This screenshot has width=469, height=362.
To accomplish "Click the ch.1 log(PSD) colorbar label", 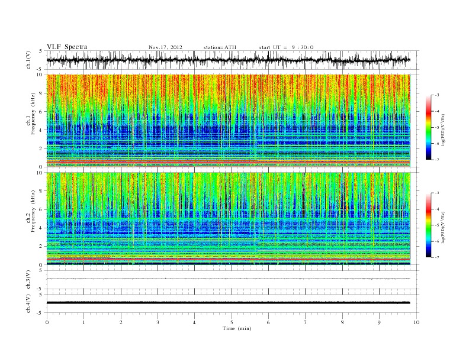I will pyautogui.click(x=444, y=130).
